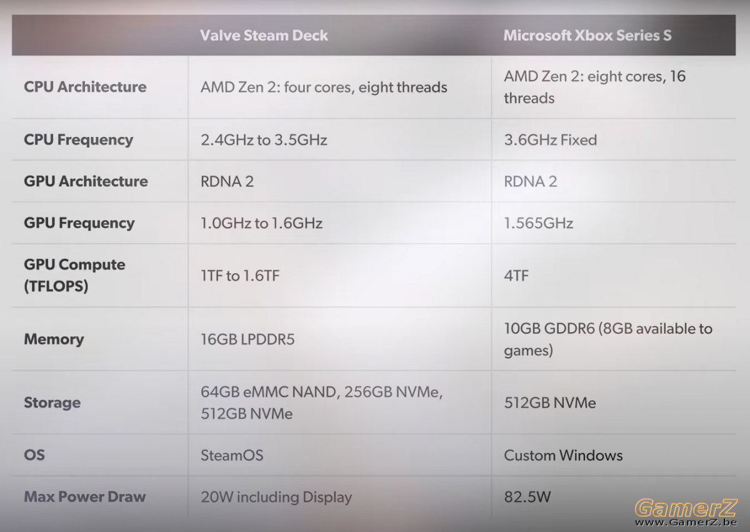Click the "16GB LPDDR5" cell
The width and height of the screenshot is (750, 532).
click(x=247, y=339)
